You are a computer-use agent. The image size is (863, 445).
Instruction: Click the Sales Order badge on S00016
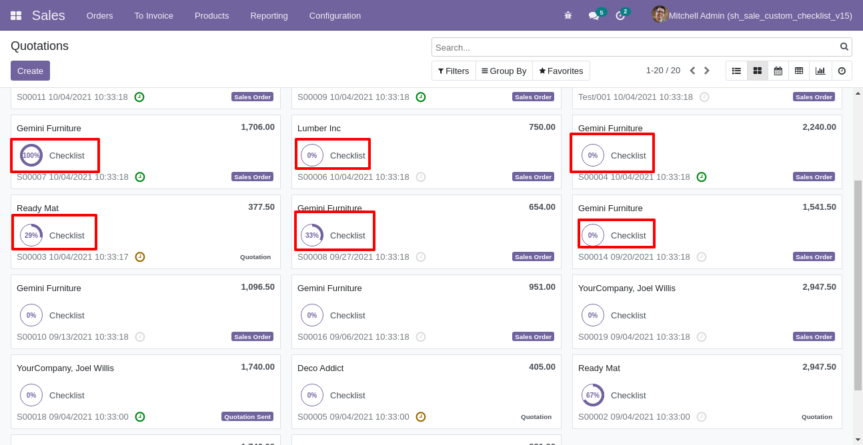(534, 337)
